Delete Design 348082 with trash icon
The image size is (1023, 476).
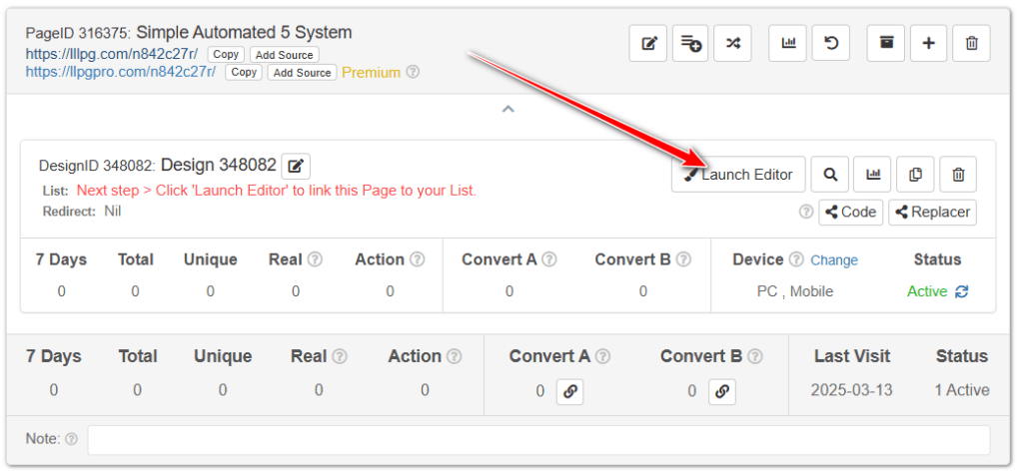tap(958, 174)
